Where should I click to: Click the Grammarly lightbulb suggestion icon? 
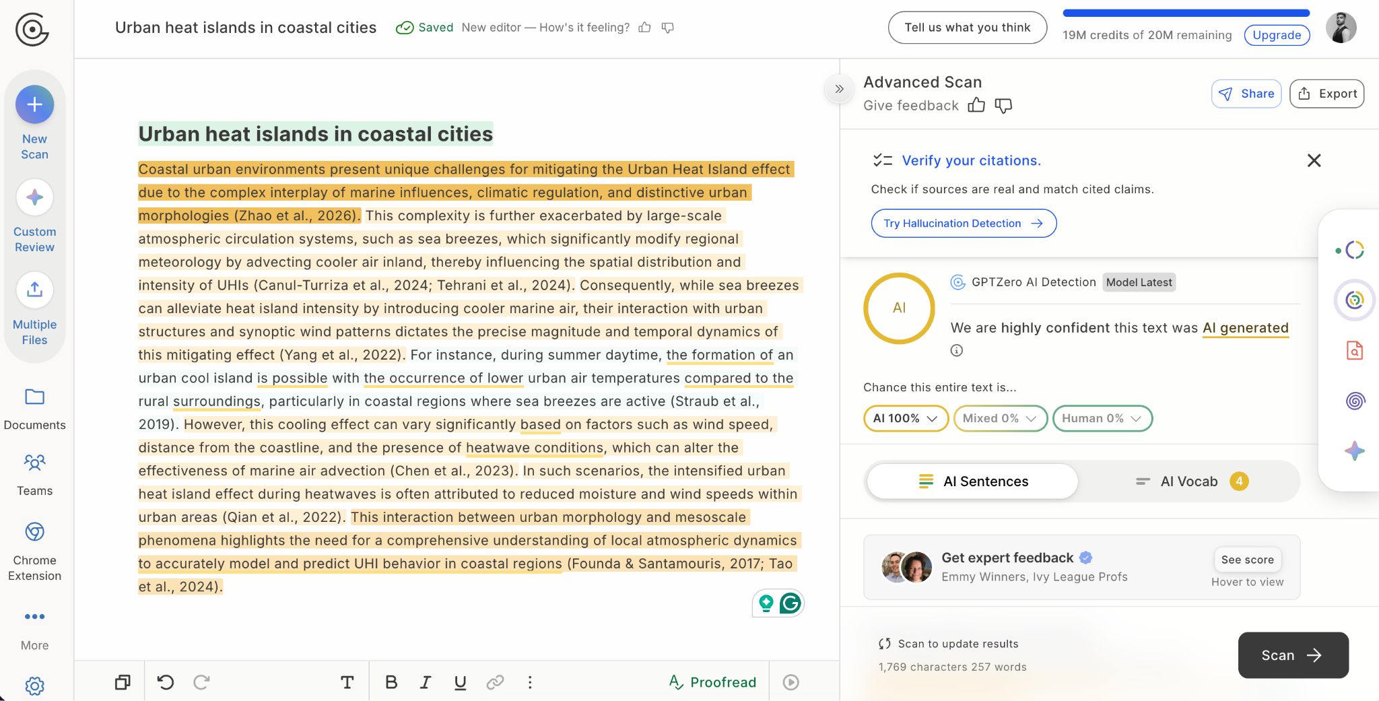point(766,603)
